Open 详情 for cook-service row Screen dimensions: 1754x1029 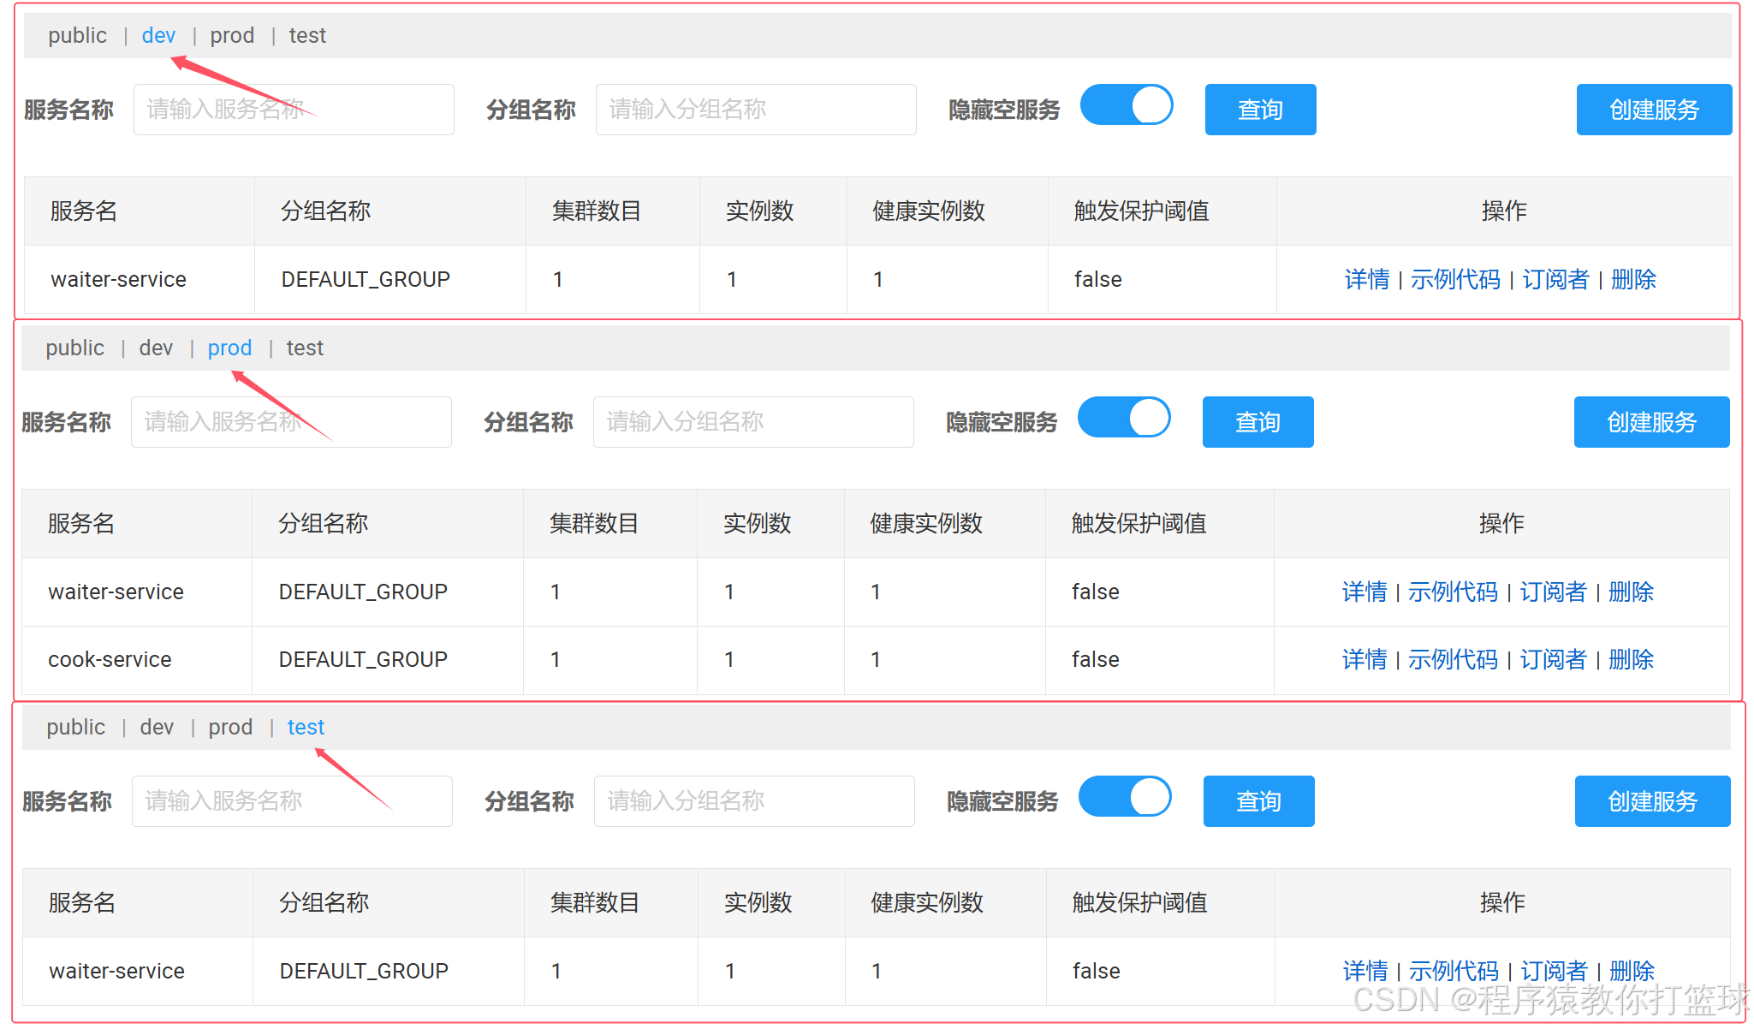coord(1364,659)
